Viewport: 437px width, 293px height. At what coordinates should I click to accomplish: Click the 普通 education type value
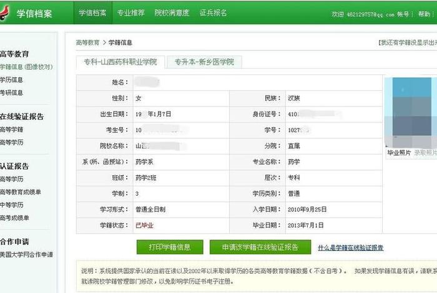[294, 193]
